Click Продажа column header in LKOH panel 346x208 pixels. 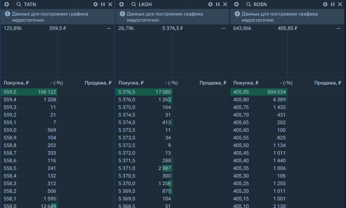(213, 83)
